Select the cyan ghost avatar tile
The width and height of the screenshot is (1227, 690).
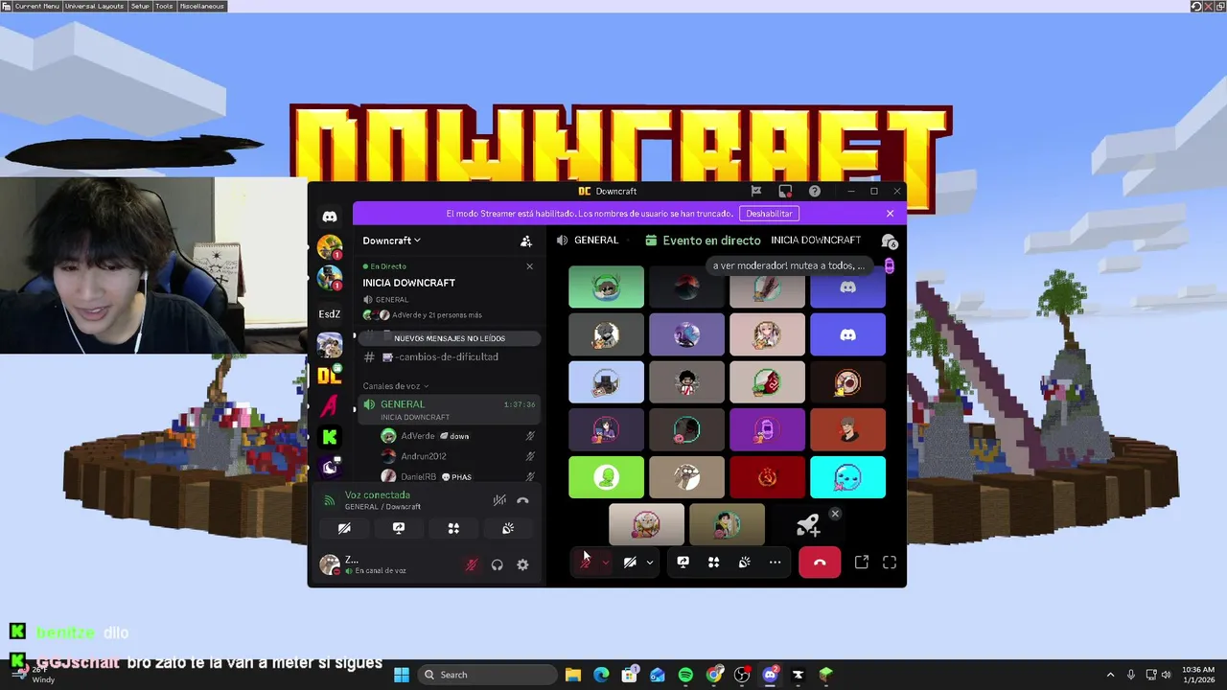(x=847, y=477)
